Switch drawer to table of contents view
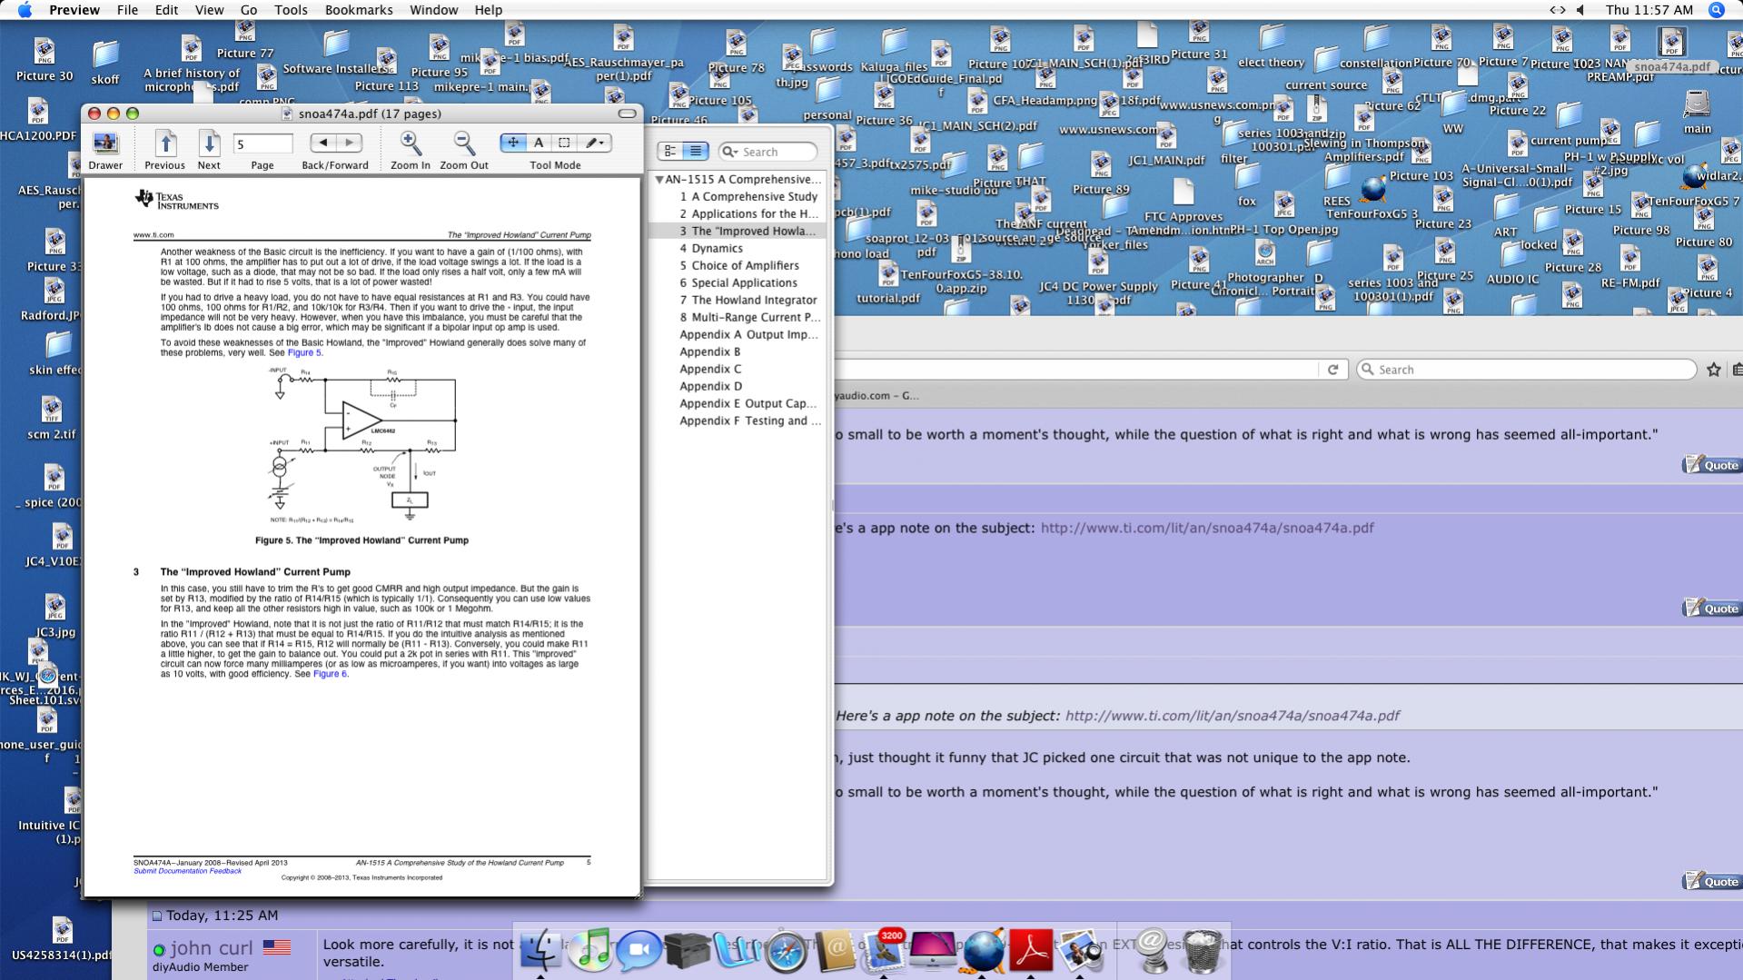The width and height of the screenshot is (1743, 980). [695, 152]
